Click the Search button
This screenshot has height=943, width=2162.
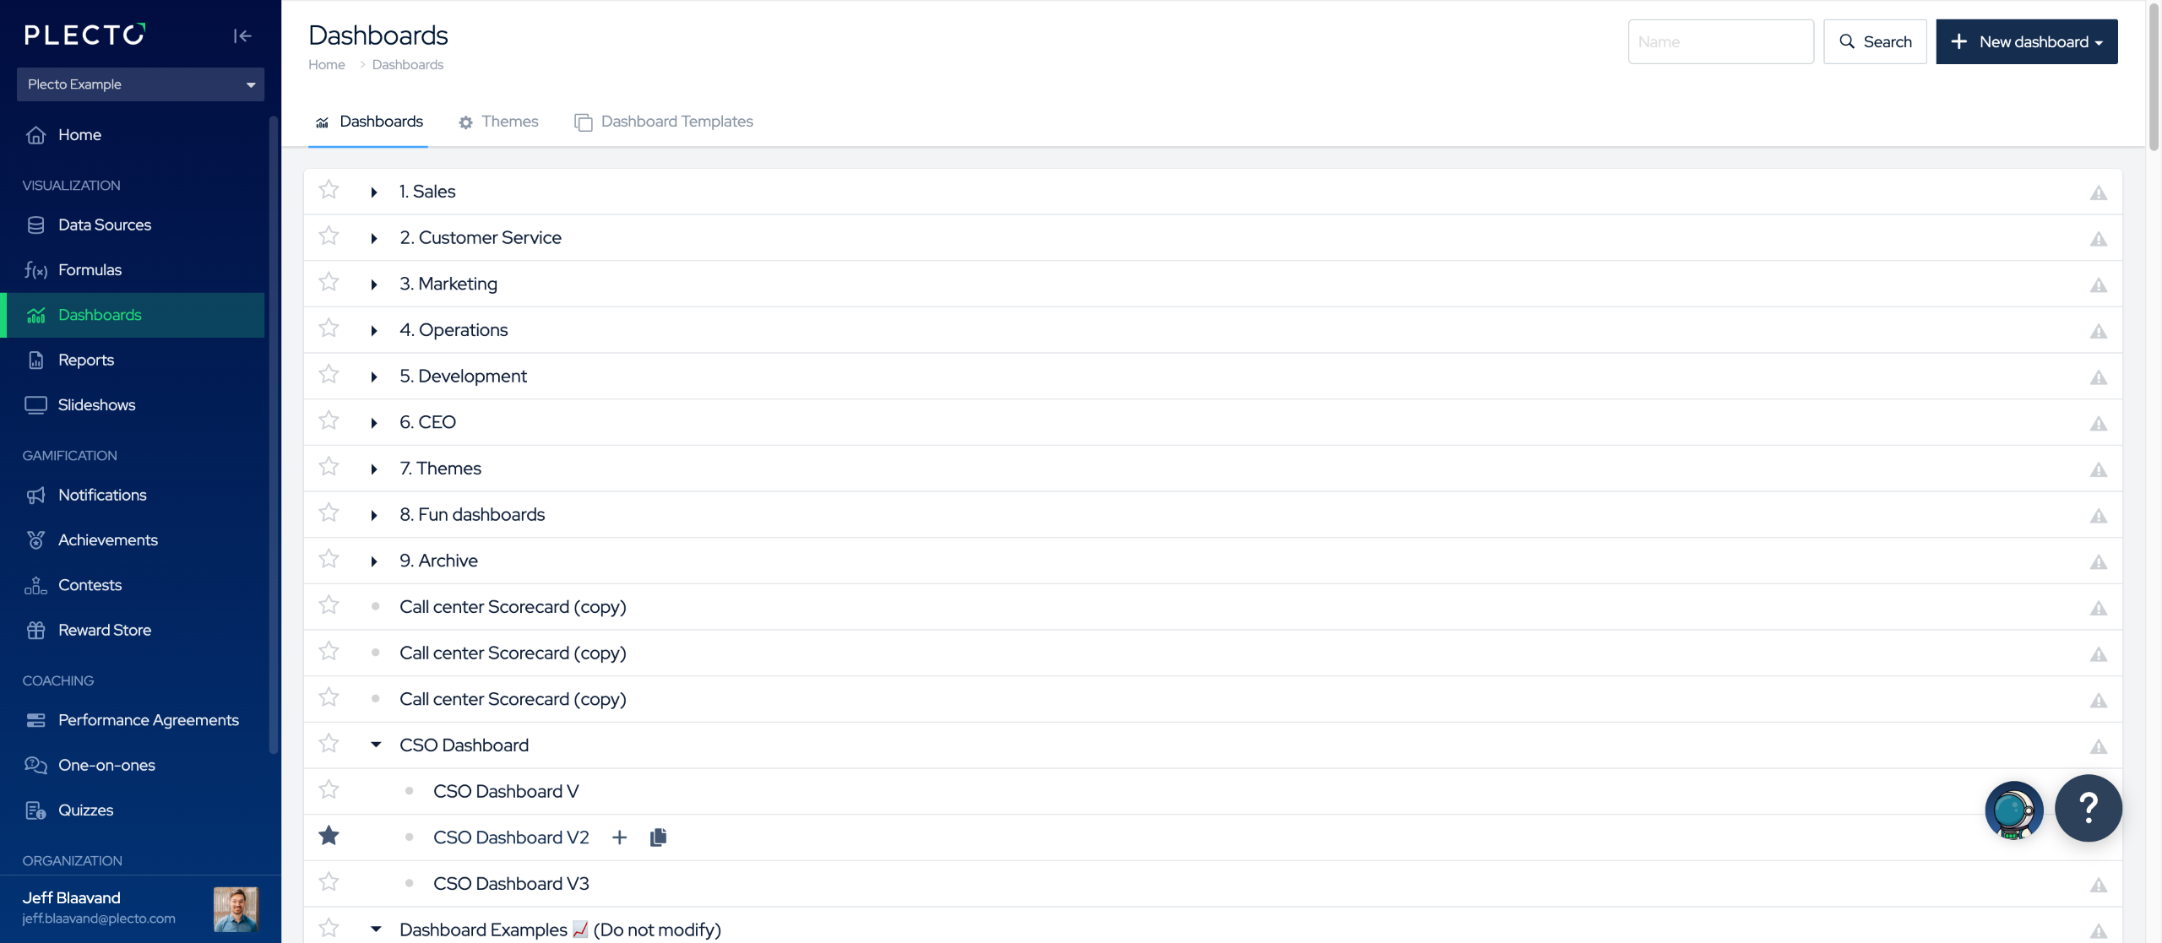1874,41
